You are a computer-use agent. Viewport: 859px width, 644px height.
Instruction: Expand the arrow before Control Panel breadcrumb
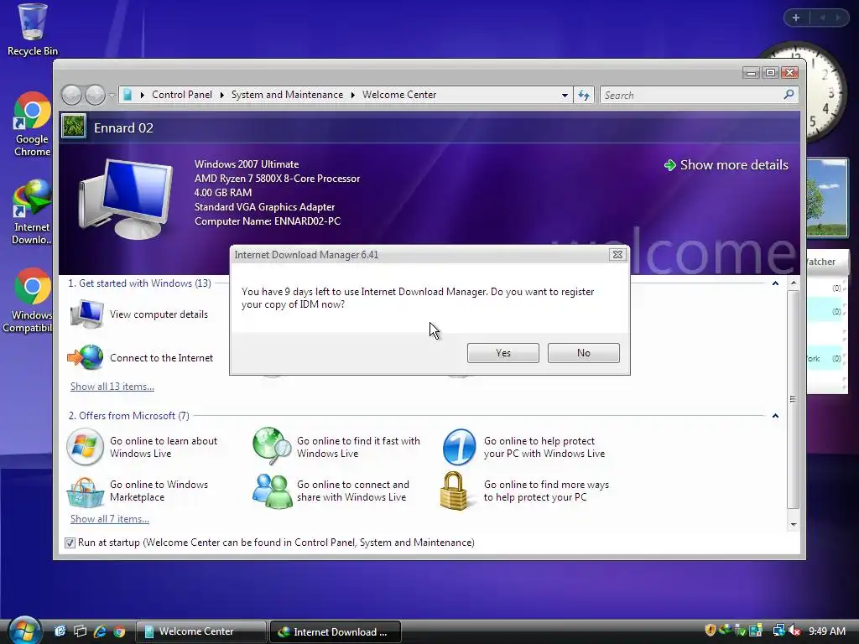(x=143, y=95)
